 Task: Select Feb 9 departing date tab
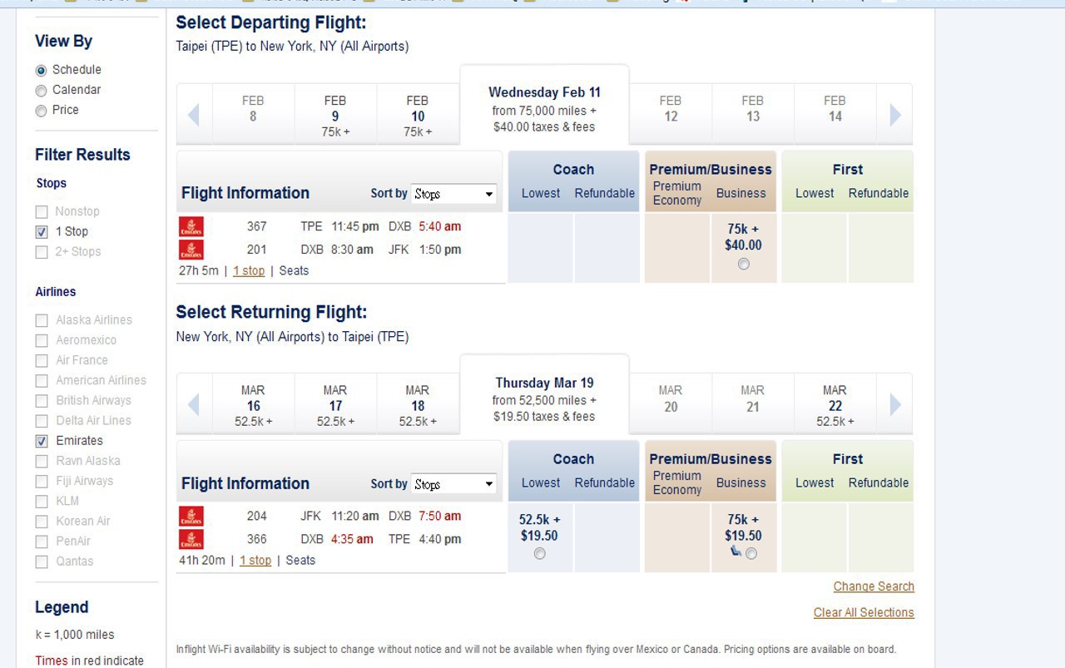click(x=335, y=115)
